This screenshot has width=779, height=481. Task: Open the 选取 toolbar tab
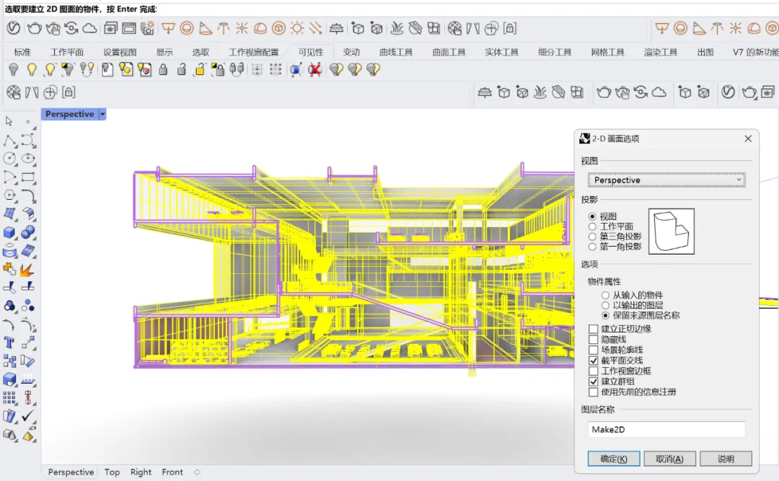tap(201, 52)
